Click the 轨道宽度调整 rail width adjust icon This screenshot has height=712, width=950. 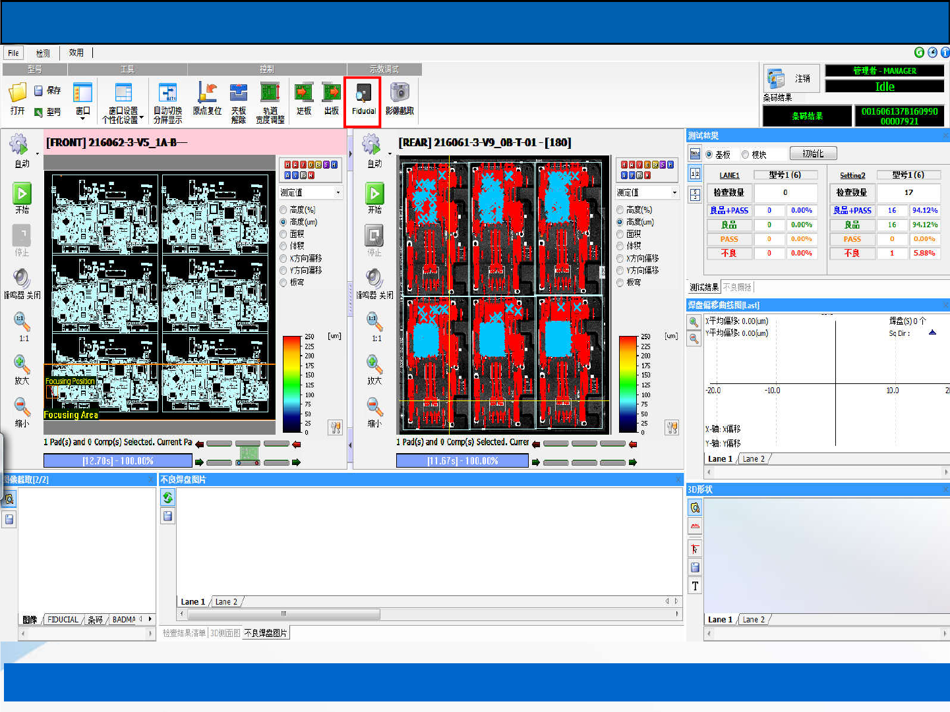click(x=270, y=94)
